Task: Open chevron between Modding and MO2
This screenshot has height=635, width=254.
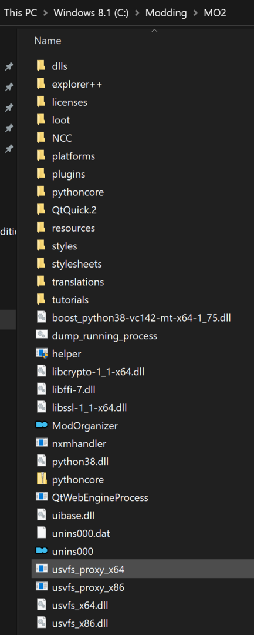Action: (195, 13)
